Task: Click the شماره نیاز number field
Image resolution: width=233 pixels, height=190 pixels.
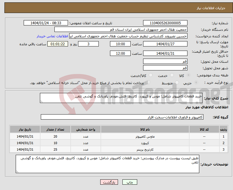Action: pyautogui.click(x=165, y=23)
